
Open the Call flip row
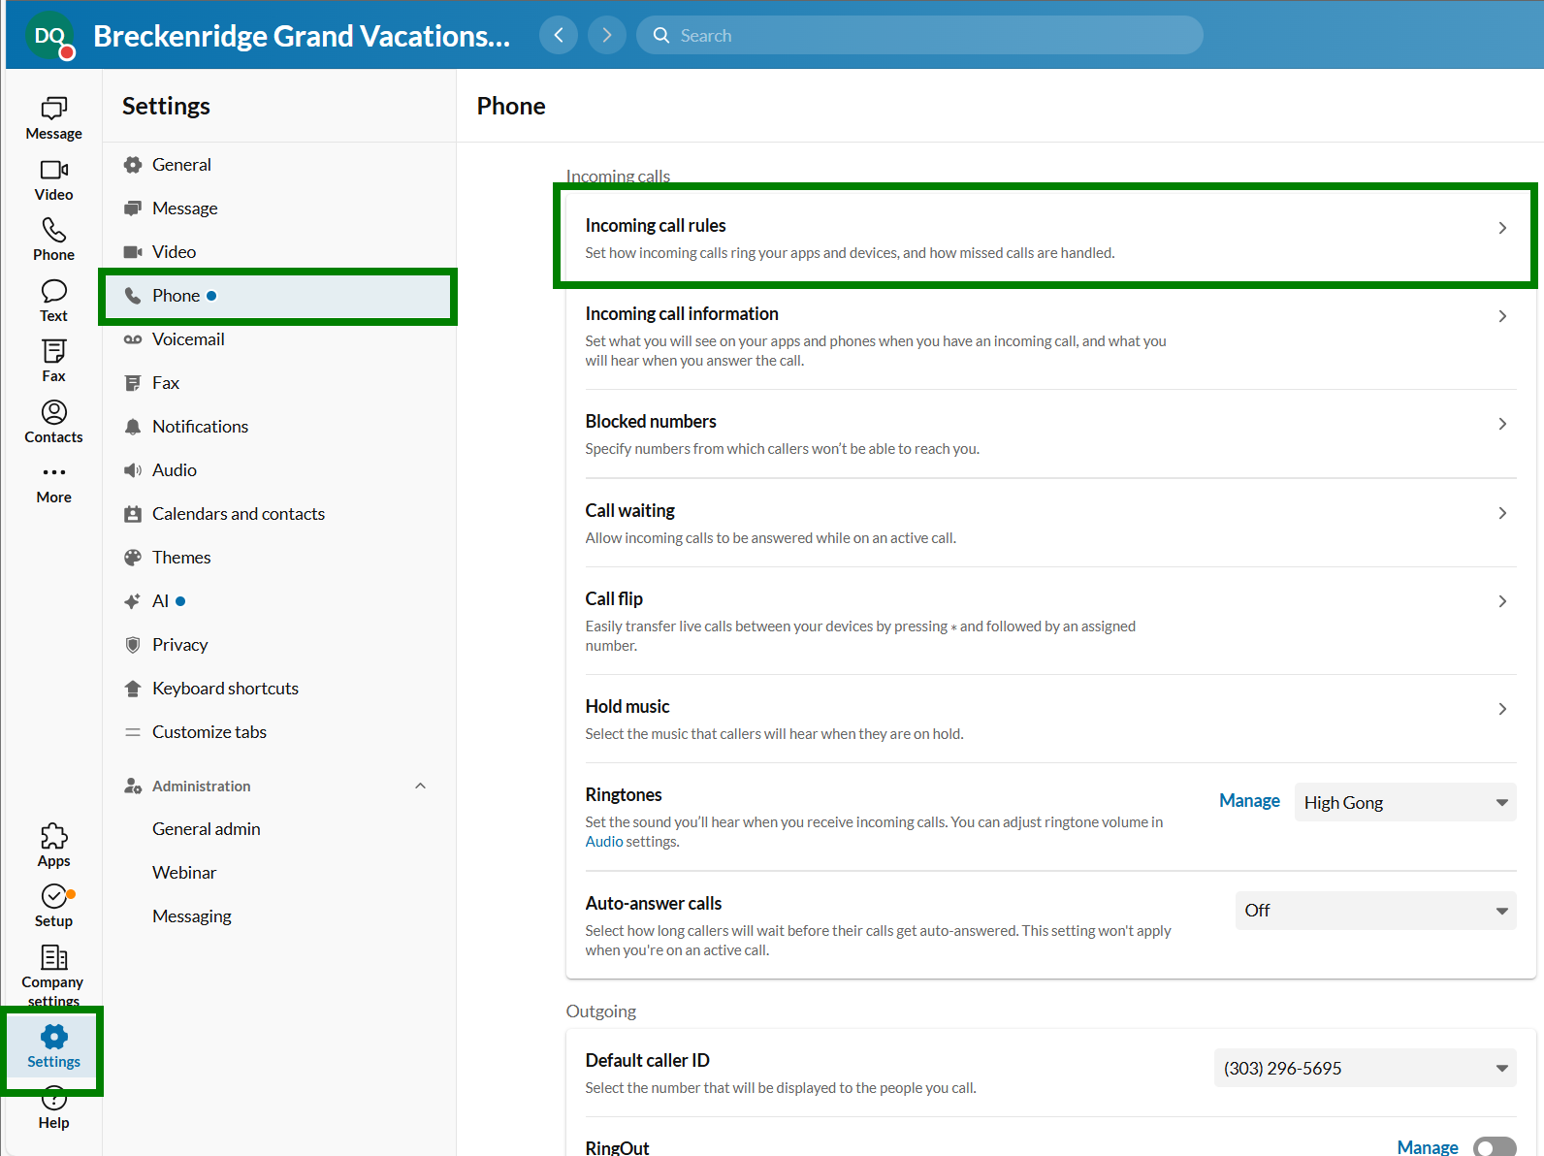point(1050,621)
